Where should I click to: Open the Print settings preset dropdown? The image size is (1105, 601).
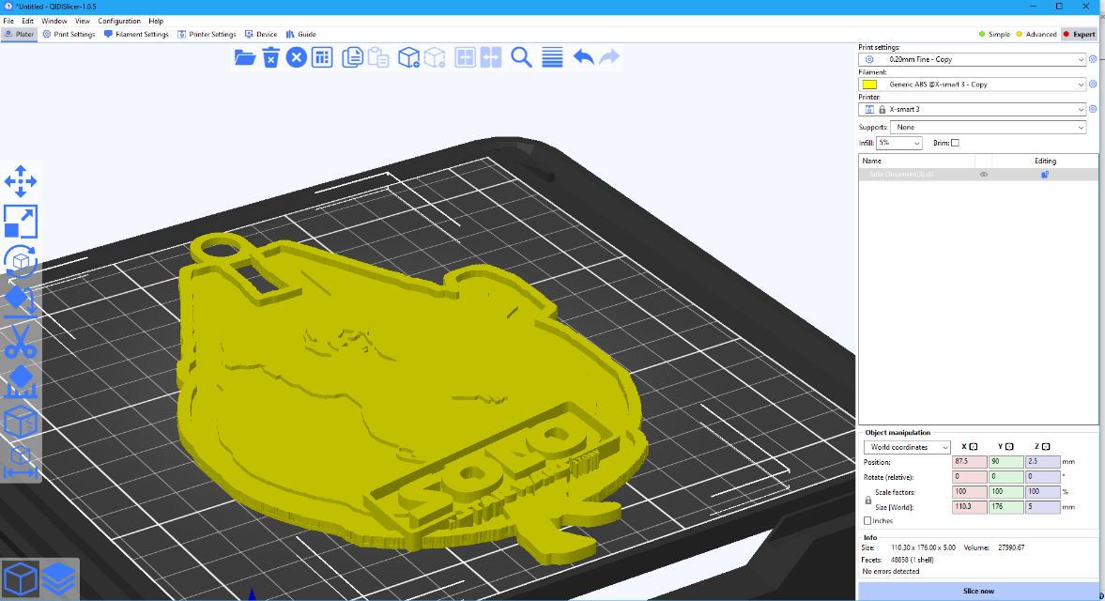pos(976,59)
